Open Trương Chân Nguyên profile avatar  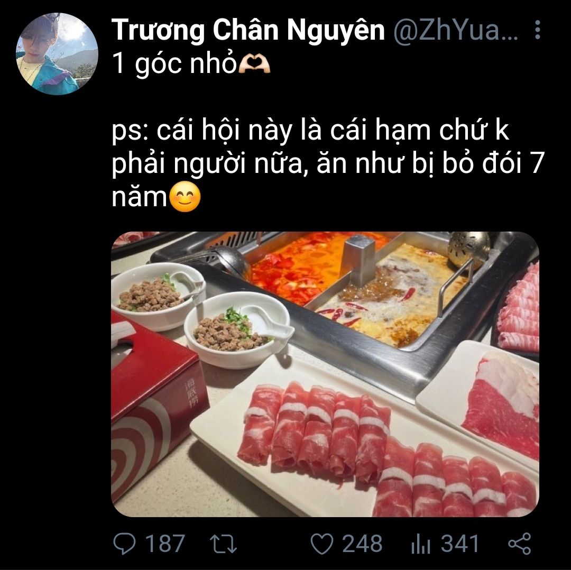click(57, 54)
